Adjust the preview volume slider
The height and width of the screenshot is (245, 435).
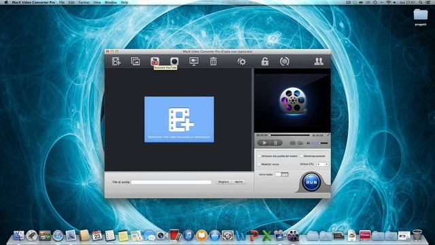click(319, 143)
